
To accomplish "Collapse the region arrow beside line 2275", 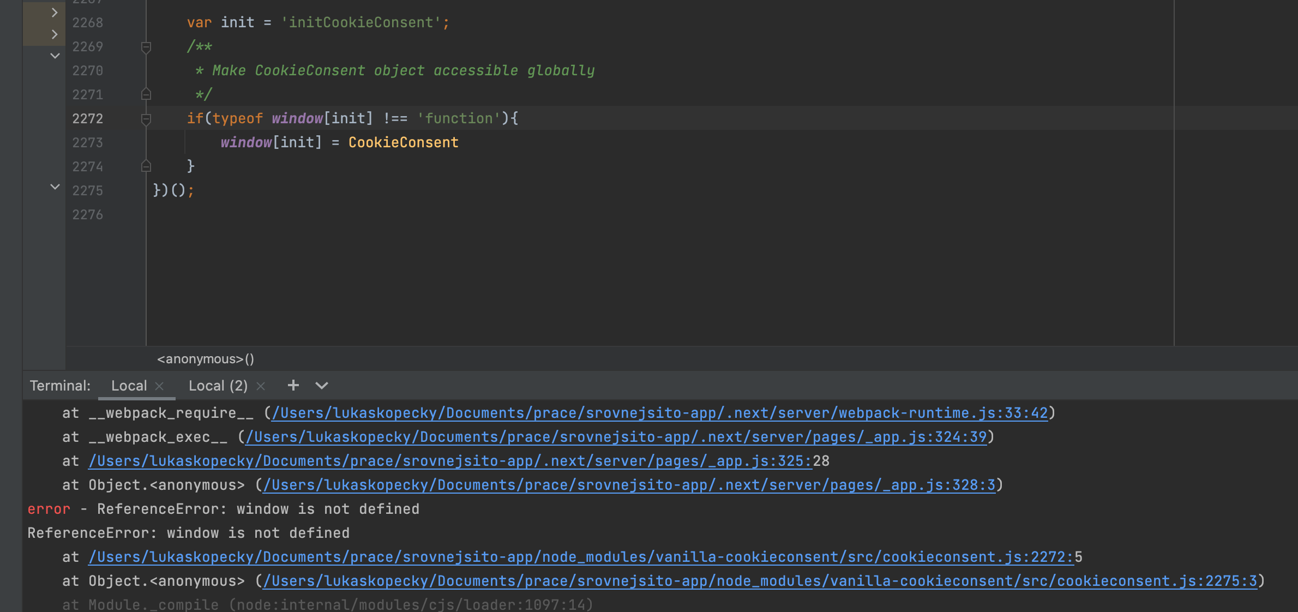I will tap(55, 187).
